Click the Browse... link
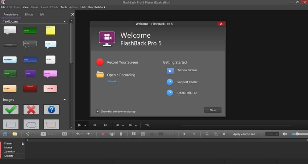Image resolution: width=308 pixels, height=164 pixels. 113,81
